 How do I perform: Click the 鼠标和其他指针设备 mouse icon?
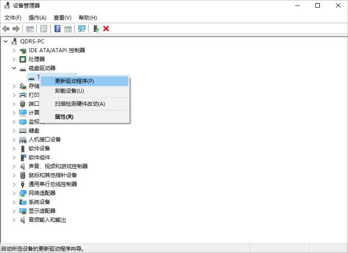[x=23, y=175]
